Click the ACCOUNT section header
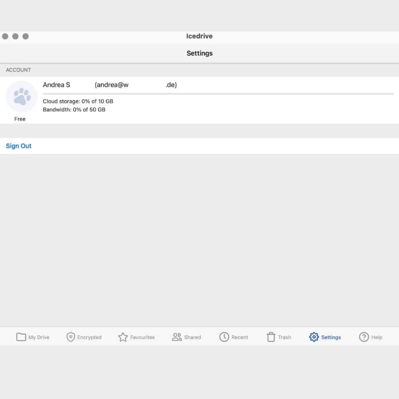The height and width of the screenshot is (399, 399). (18, 70)
